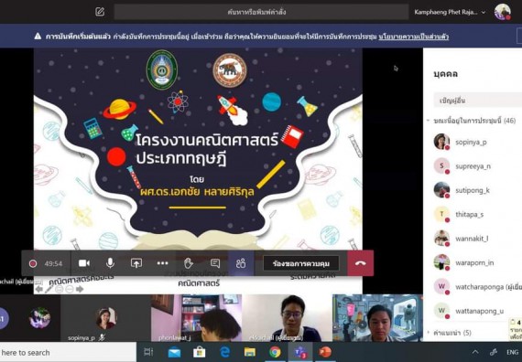The image size is (522, 362).
Task: Select the sopinya_p video tile
Action: pos(105,318)
